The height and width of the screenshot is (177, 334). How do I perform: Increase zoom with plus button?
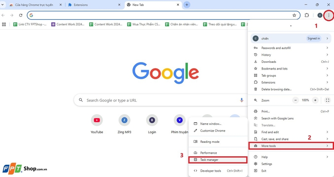[315, 100]
